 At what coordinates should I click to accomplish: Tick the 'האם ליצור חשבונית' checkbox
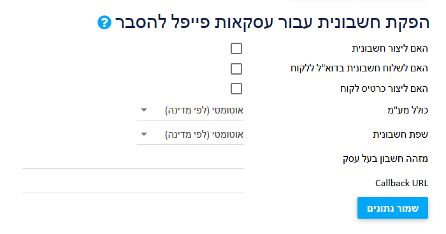[x=236, y=48]
